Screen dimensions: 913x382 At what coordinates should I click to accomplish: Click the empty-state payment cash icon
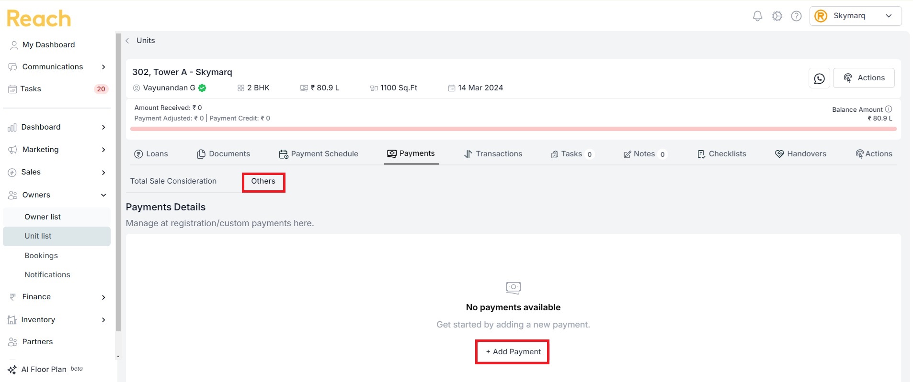(514, 287)
